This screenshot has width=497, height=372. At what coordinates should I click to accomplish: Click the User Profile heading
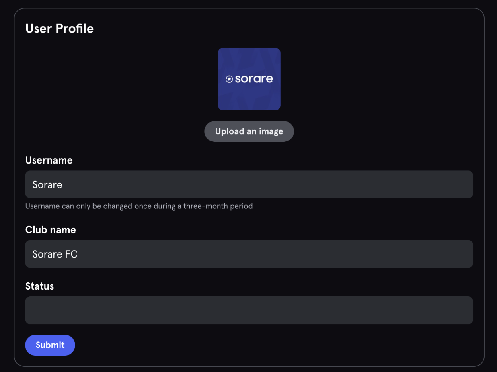click(60, 29)
